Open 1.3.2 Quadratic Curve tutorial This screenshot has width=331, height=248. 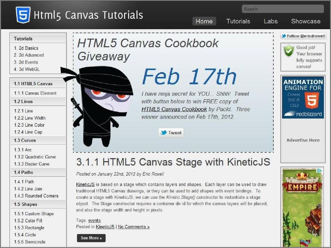click(x=35, y=157)
